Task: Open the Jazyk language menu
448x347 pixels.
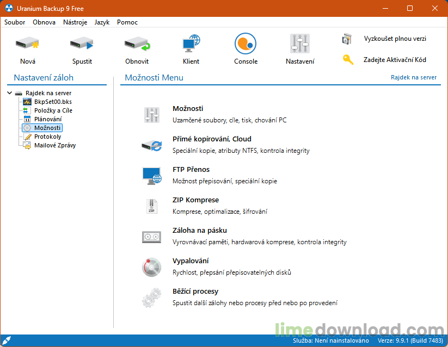Action: pyautogui.click(x=102, y=22)
